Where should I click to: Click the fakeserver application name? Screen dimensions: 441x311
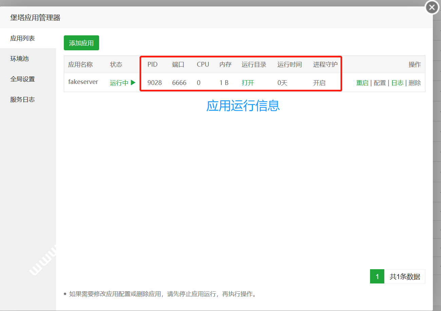click(x=83, y=82)
